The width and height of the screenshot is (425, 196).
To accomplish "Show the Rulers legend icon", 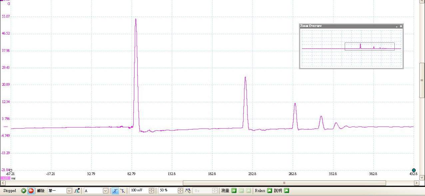I will click(x=270, y=191).
